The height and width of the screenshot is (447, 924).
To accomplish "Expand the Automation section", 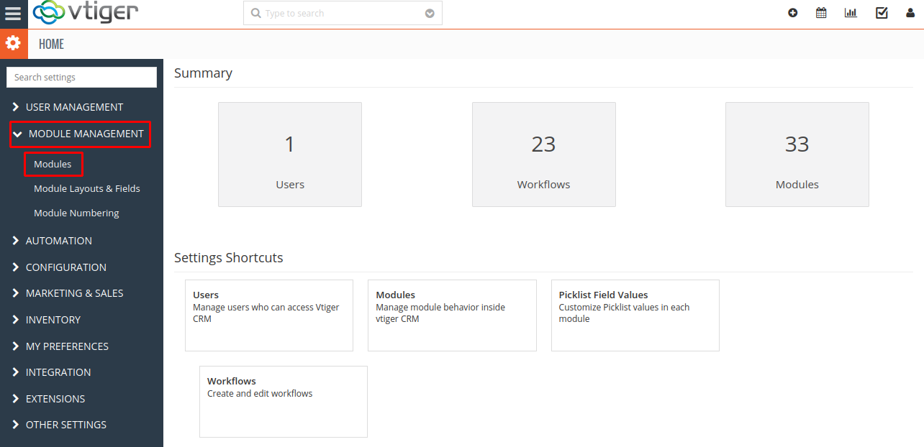I will [59, 241].
